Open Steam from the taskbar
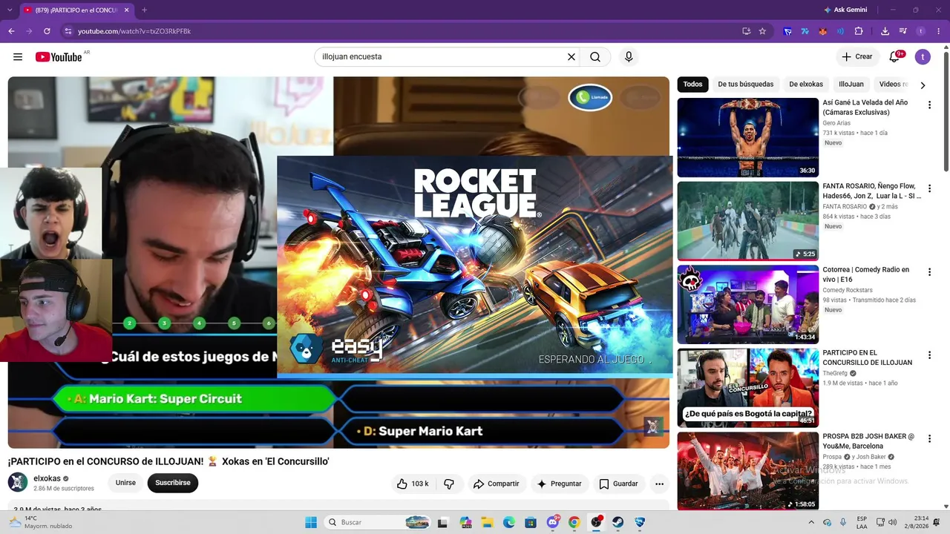950x534 pixels. [617, 522]
